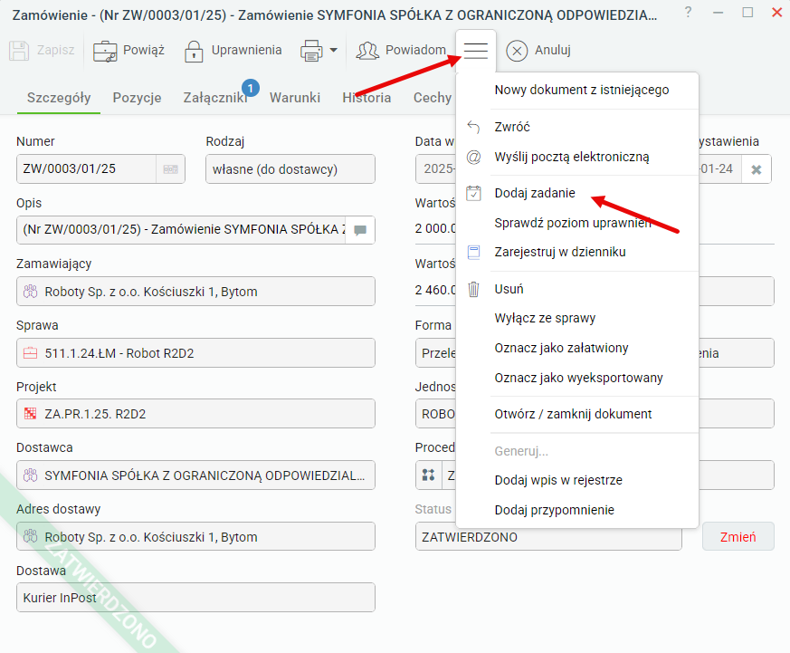The image size is (790, 653).
Task: Click the Sprawa field 511.1.24.ŁM
Action: pyautogui.click(x=195, y=353)
